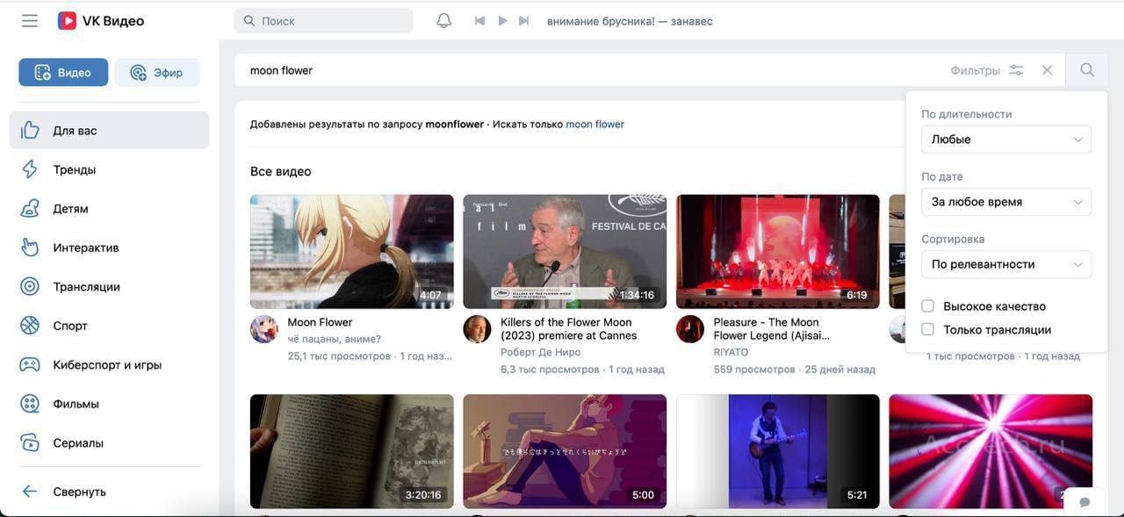The height and width of the screenshot is (517, 1124).
Task: Open the Moon Flower anime video thumbnail
Action: [351, 251]
